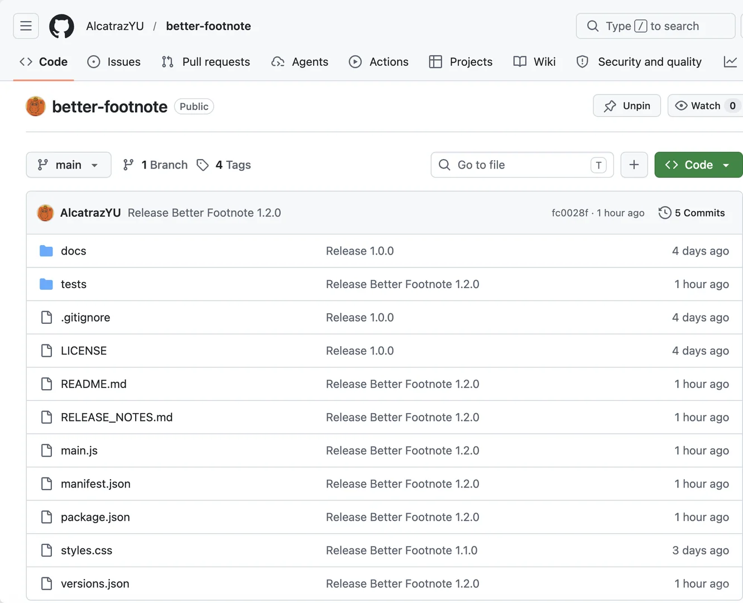Expand the main branch selector
The width and height of the screenshot is (743, 603).
[x=69, y=165]
